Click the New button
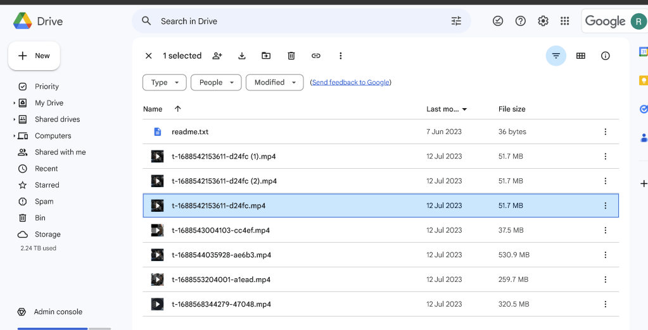 point(34,56)
